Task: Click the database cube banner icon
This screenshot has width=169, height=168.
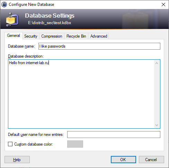Action: click(x=12, y=19)
